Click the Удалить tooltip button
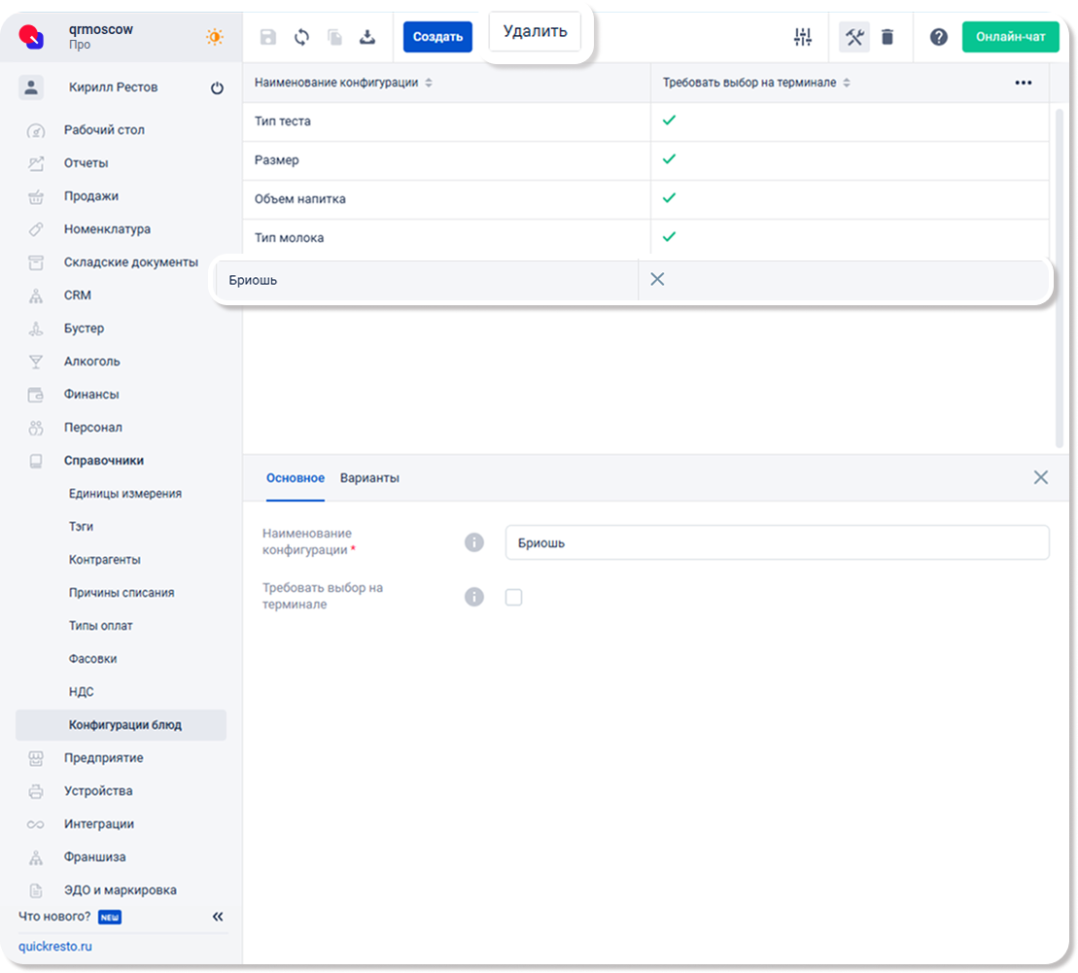Image resolution: width=1078 pixels, height=973 pixels. coord(535,31)
